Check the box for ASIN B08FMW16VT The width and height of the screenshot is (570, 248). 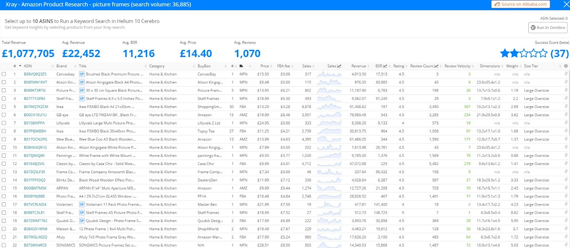(x=4, y=82)
